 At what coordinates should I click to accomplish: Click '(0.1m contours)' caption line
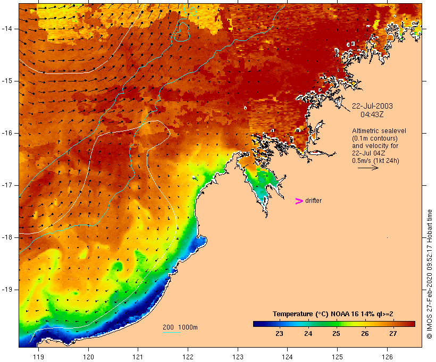tap(374, 138)
